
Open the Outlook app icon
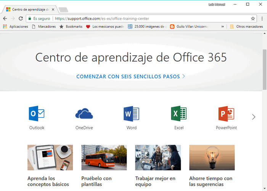pyautogui.click(x=37, y=113)
